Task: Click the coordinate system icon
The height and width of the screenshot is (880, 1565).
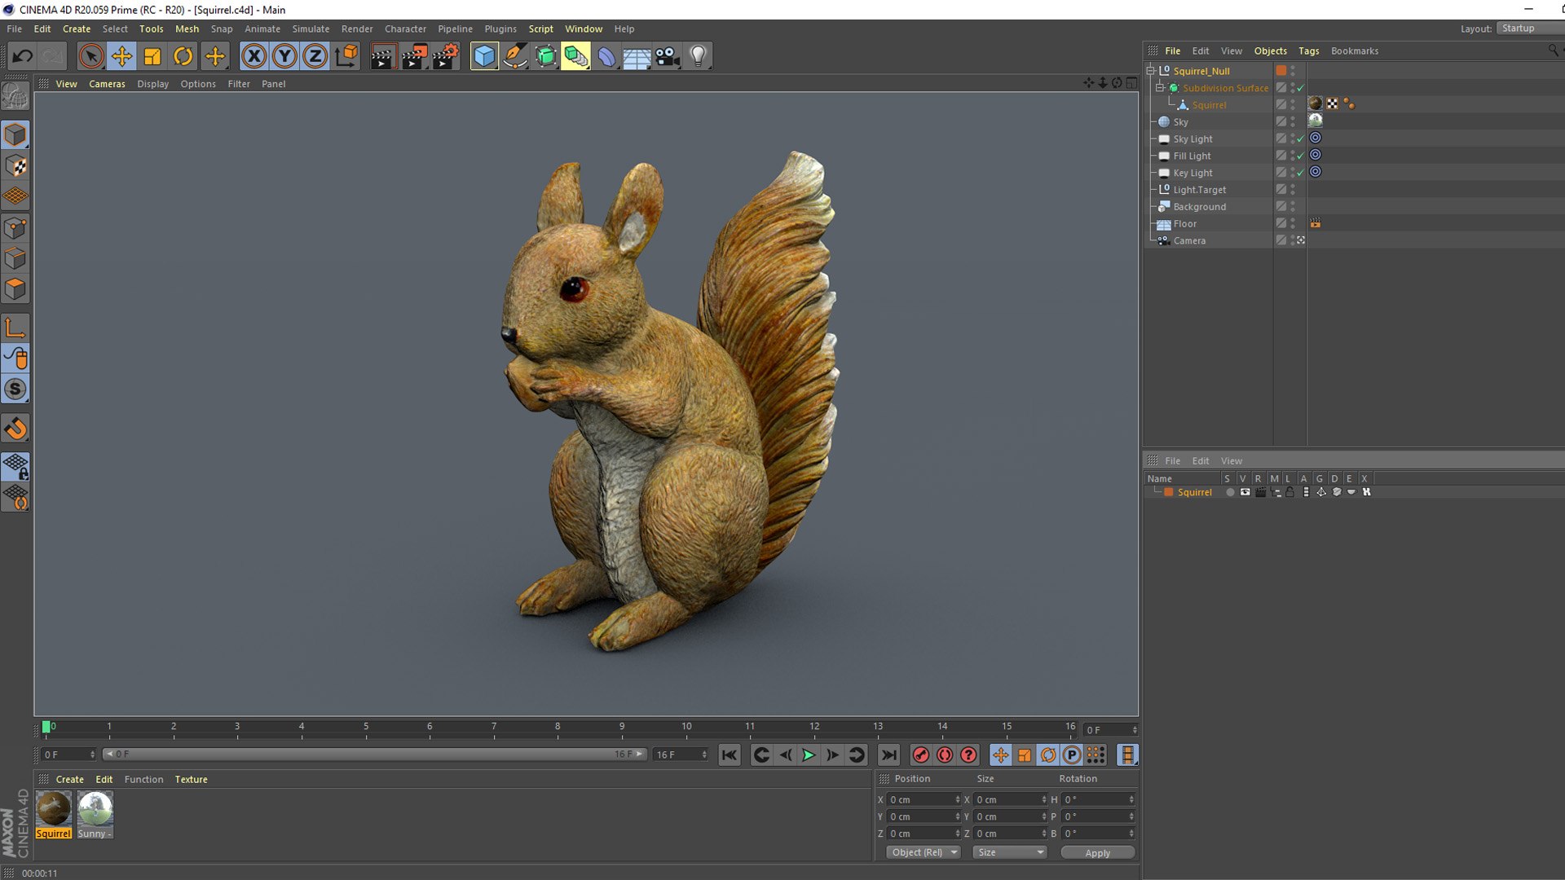Action: tap(346, 56)
